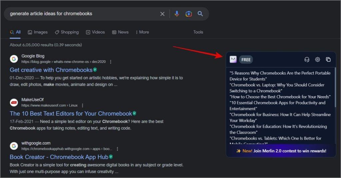Click the Merlin panel vertical scrollbar

(335, 87)
